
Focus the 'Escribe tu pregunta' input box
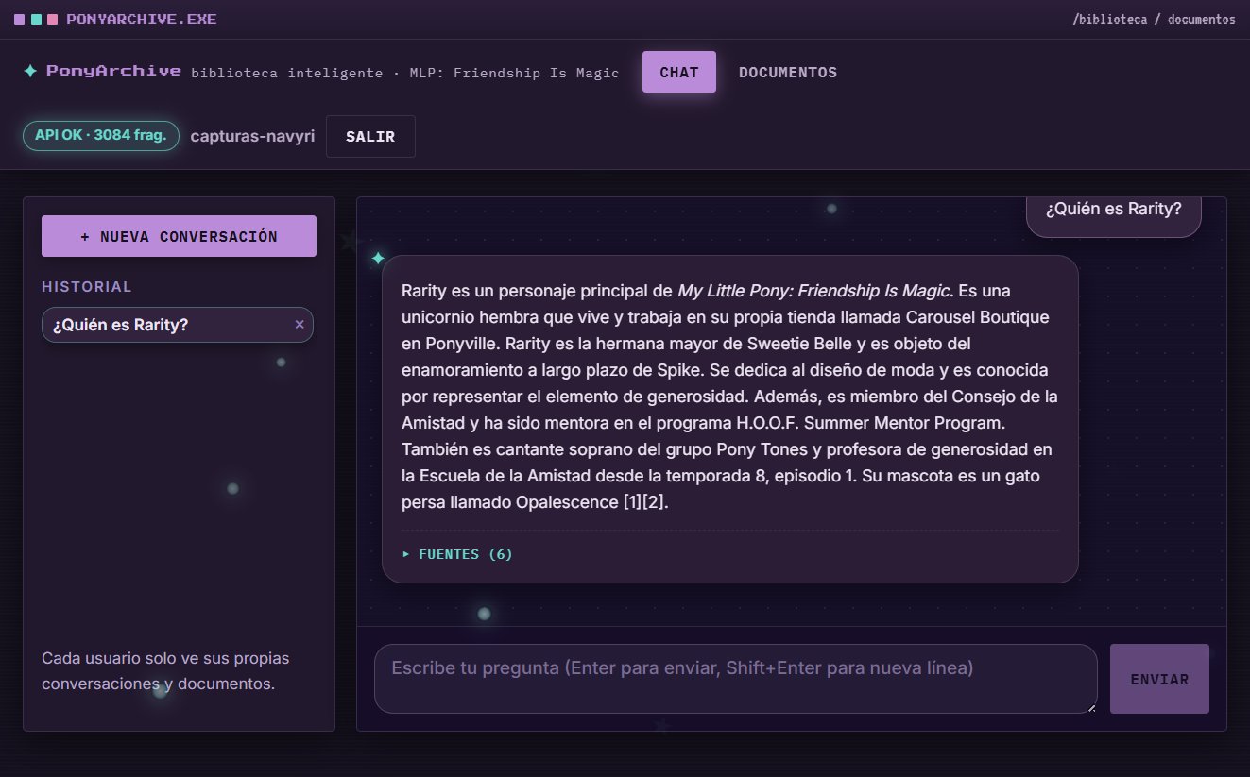(735, 679)
